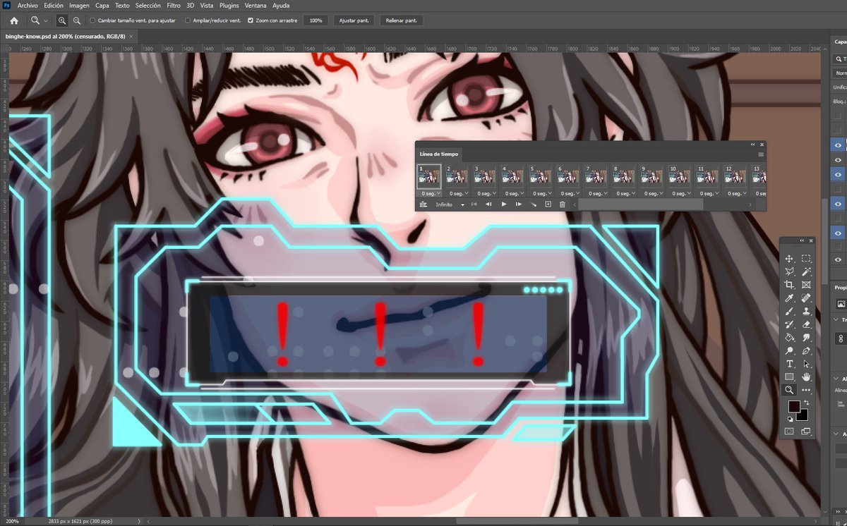Go to previous frame button
Screen dimensions: 847x526
(x=488, y=204)
